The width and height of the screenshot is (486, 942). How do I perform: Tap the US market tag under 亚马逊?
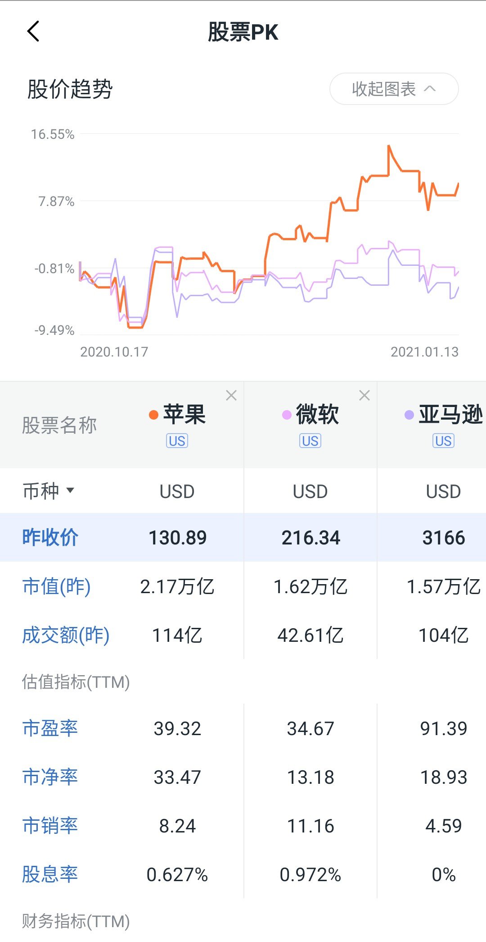(443, 441)
